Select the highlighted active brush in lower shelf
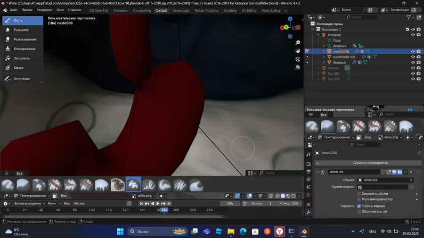424x238 pixels. (133, 185)
